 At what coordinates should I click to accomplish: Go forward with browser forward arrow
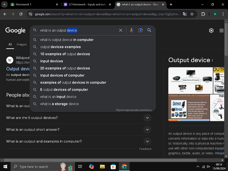coord(13,14)
